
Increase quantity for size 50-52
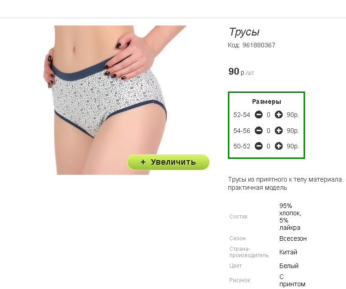click(279, 146)
